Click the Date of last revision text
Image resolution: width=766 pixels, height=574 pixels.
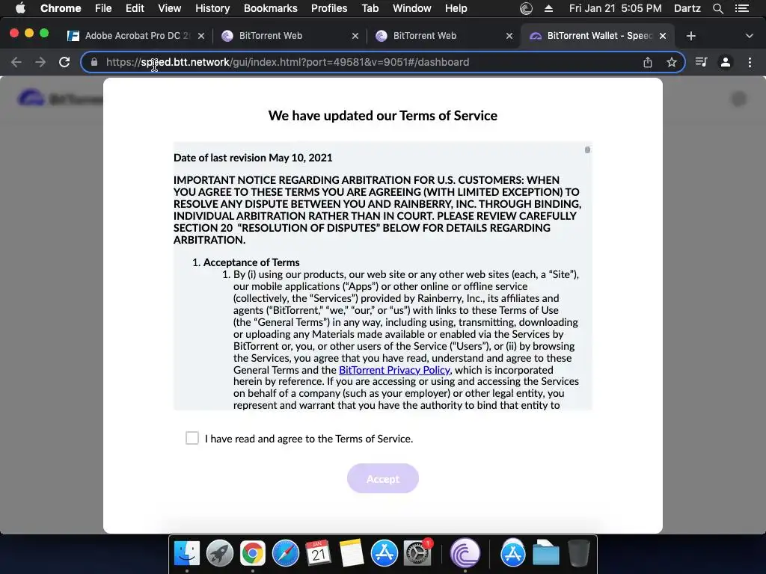pyautogui.click(x=253, y=158)
